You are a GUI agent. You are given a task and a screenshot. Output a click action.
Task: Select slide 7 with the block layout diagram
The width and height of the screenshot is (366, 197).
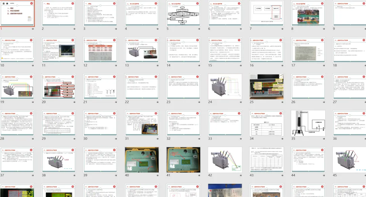(x=267, y=13)
